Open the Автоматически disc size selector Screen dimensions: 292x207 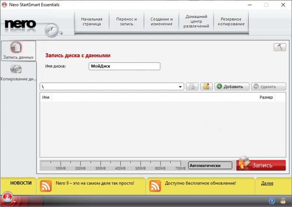point(210,165)
